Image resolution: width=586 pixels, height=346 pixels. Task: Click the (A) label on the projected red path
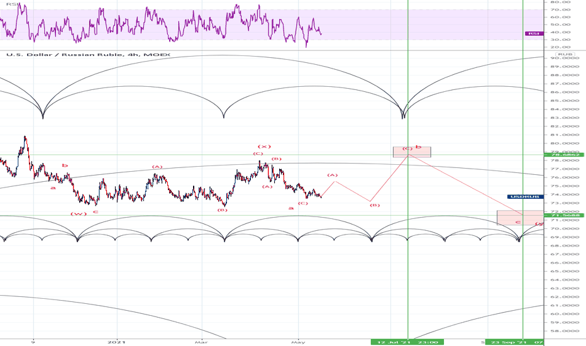tap(332, 175)
